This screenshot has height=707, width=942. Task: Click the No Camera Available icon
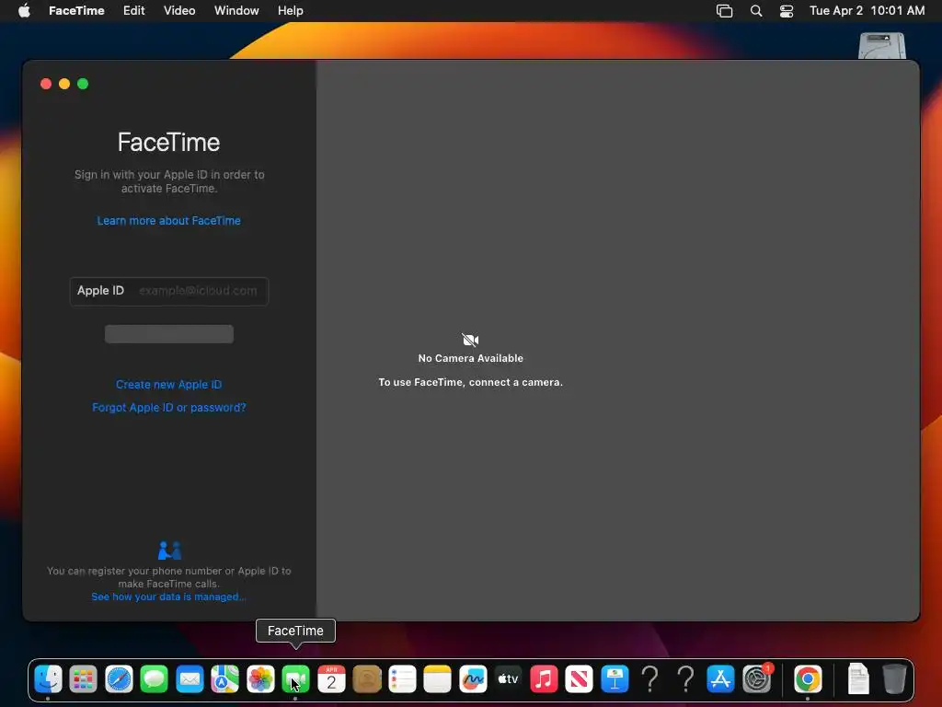click(x=470, y=340)
